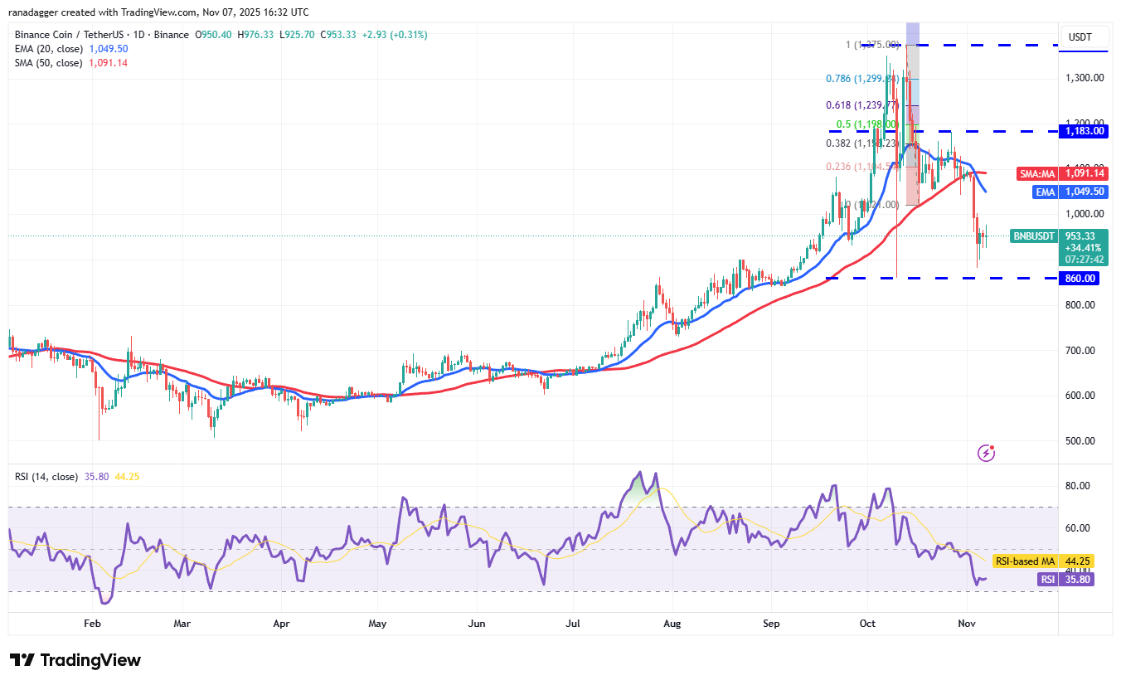Click the TradingView logo in the bottom corner
This screenshot has width=1121, height=685.
[x=75, y=660]
